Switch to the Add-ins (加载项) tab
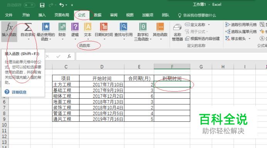The width and height of the screenshot is (267, 148). click(x=148, y=15)
